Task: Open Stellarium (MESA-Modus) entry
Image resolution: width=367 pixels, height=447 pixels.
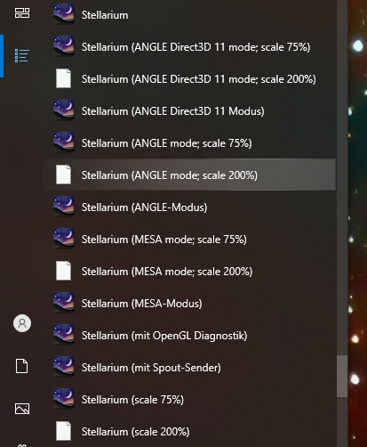Action: click(x=189, y=304)
